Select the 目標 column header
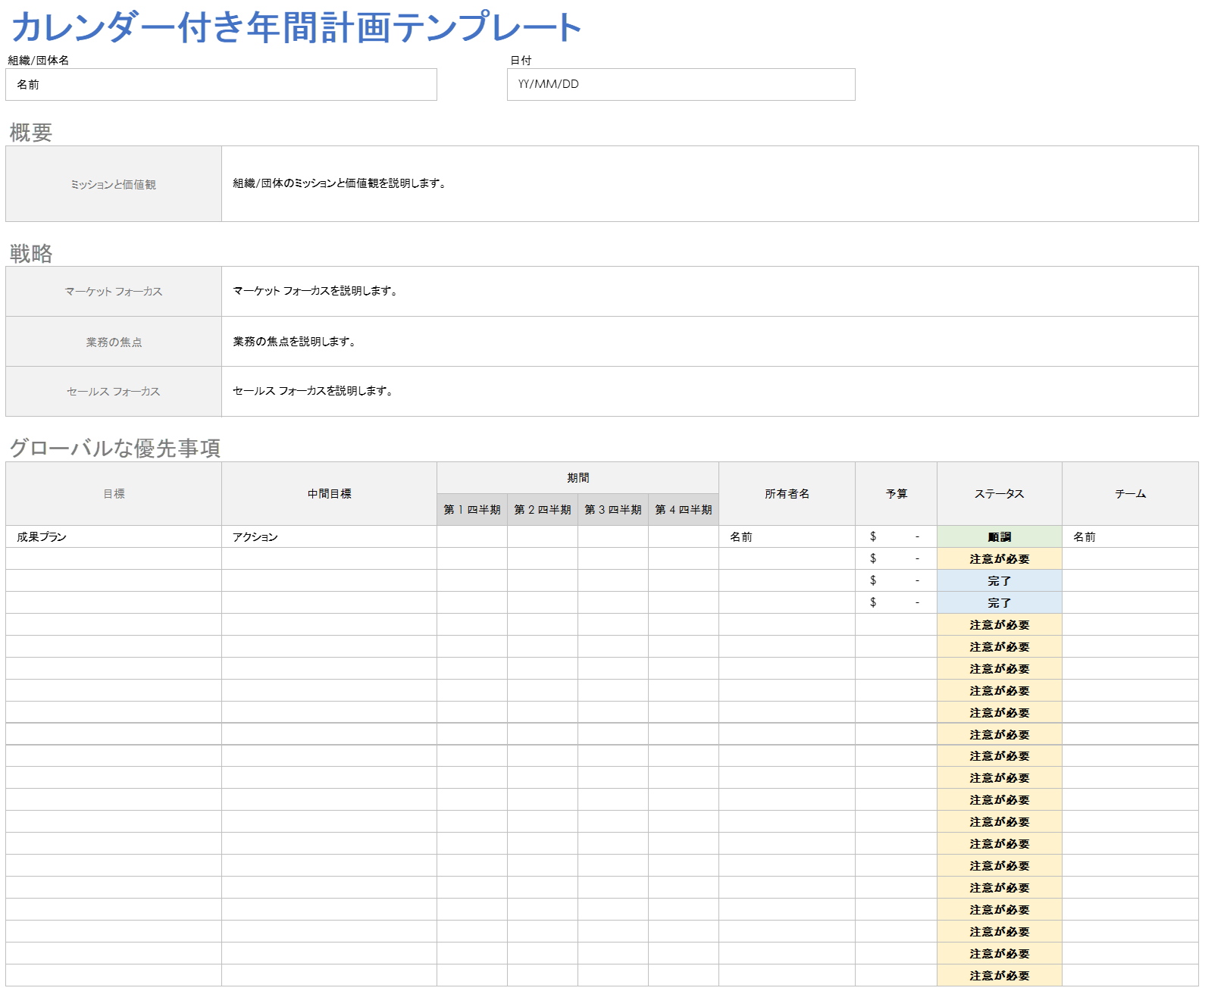This screenshot has width=1205, height=991. coord(114,494)
